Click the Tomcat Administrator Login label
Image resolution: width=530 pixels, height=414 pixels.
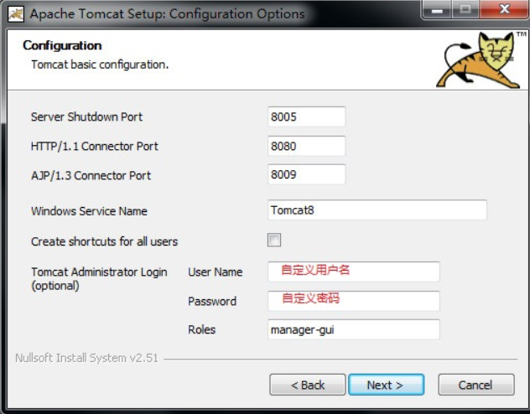pyautogui.click(x=99, y=278)
